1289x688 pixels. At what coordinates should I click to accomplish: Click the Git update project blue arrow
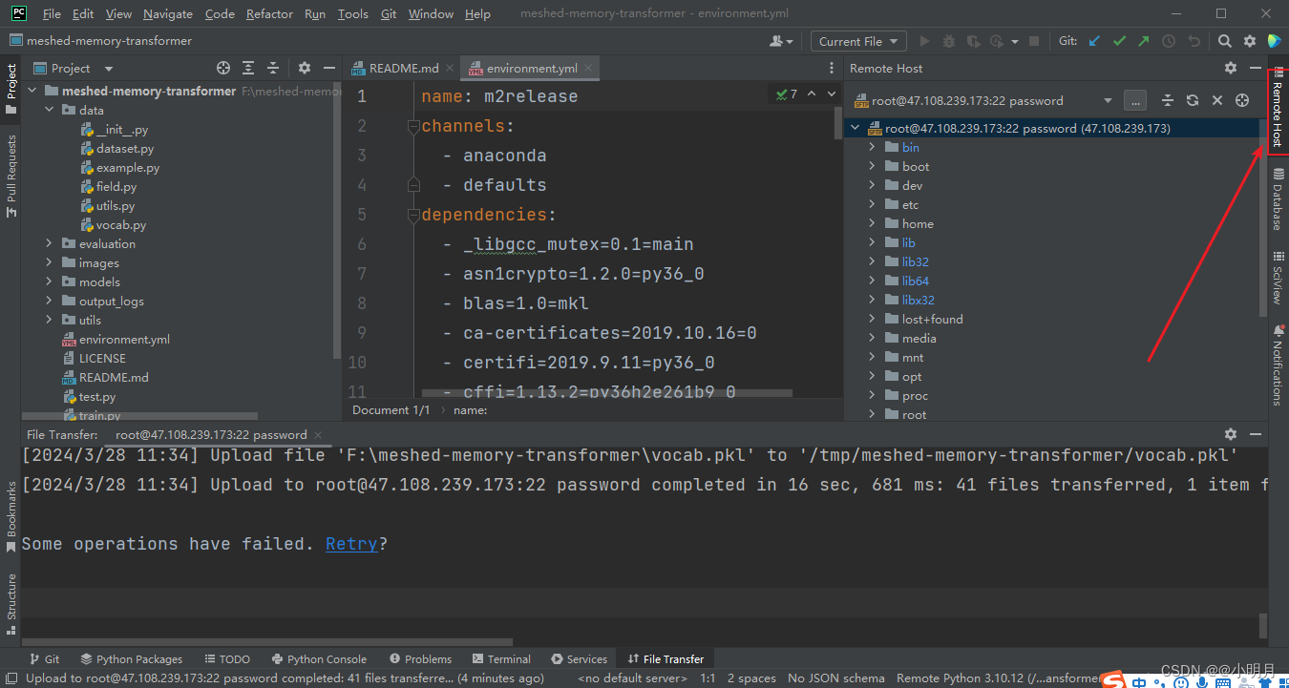click(1094, 41)
